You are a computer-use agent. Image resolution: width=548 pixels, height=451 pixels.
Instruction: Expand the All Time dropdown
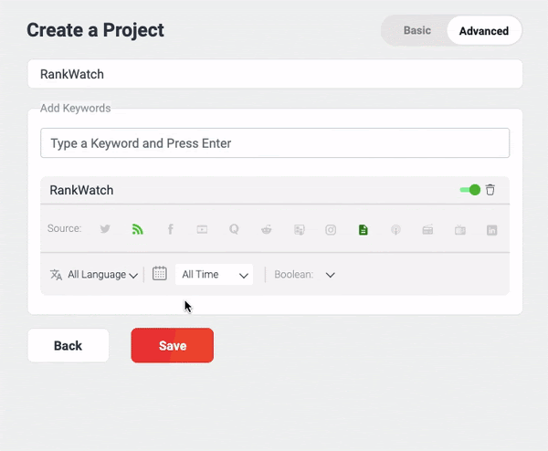[x=215, y=275]
